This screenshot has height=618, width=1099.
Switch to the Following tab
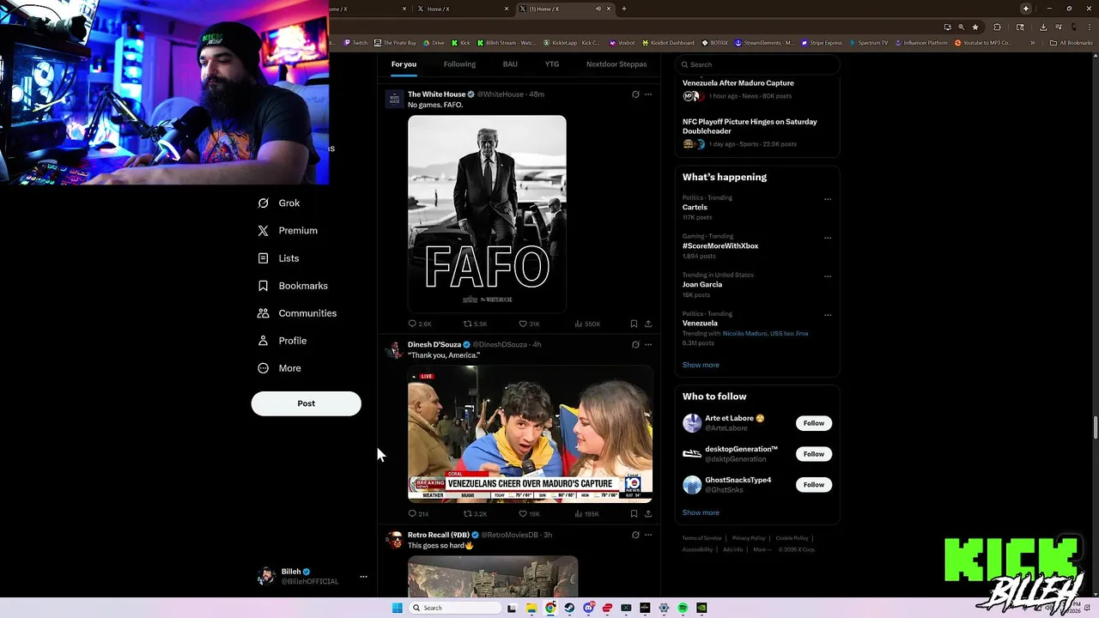click(459, 64)
